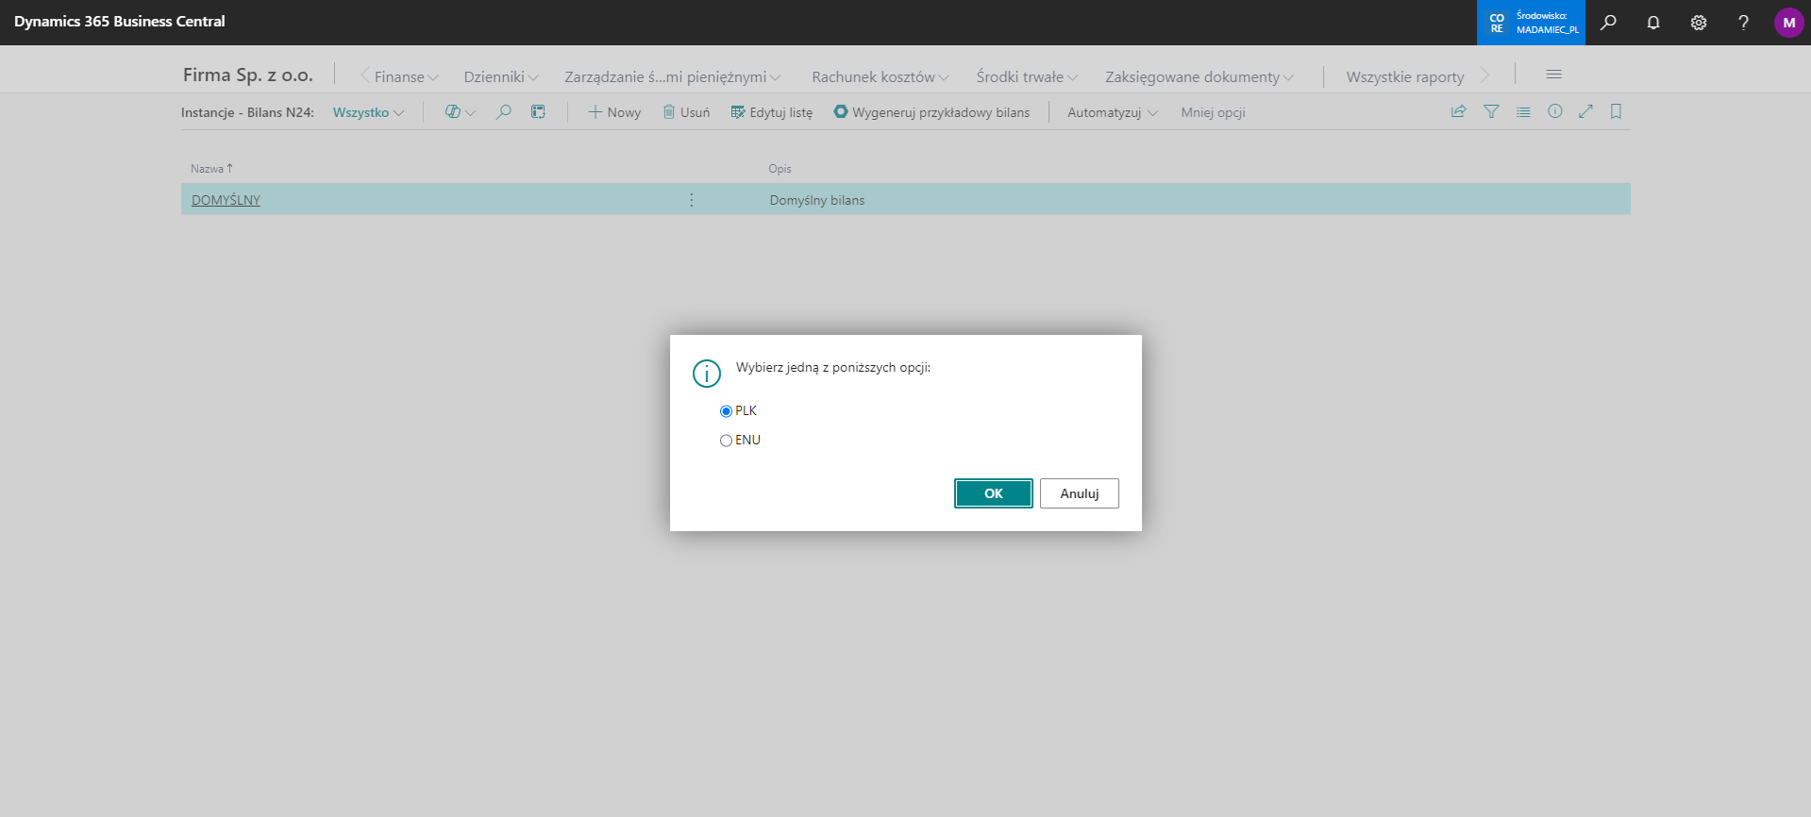Open row options for DOMYŚLNY
This screenshot has height=817, width=1811.
(x=692, y=200)
